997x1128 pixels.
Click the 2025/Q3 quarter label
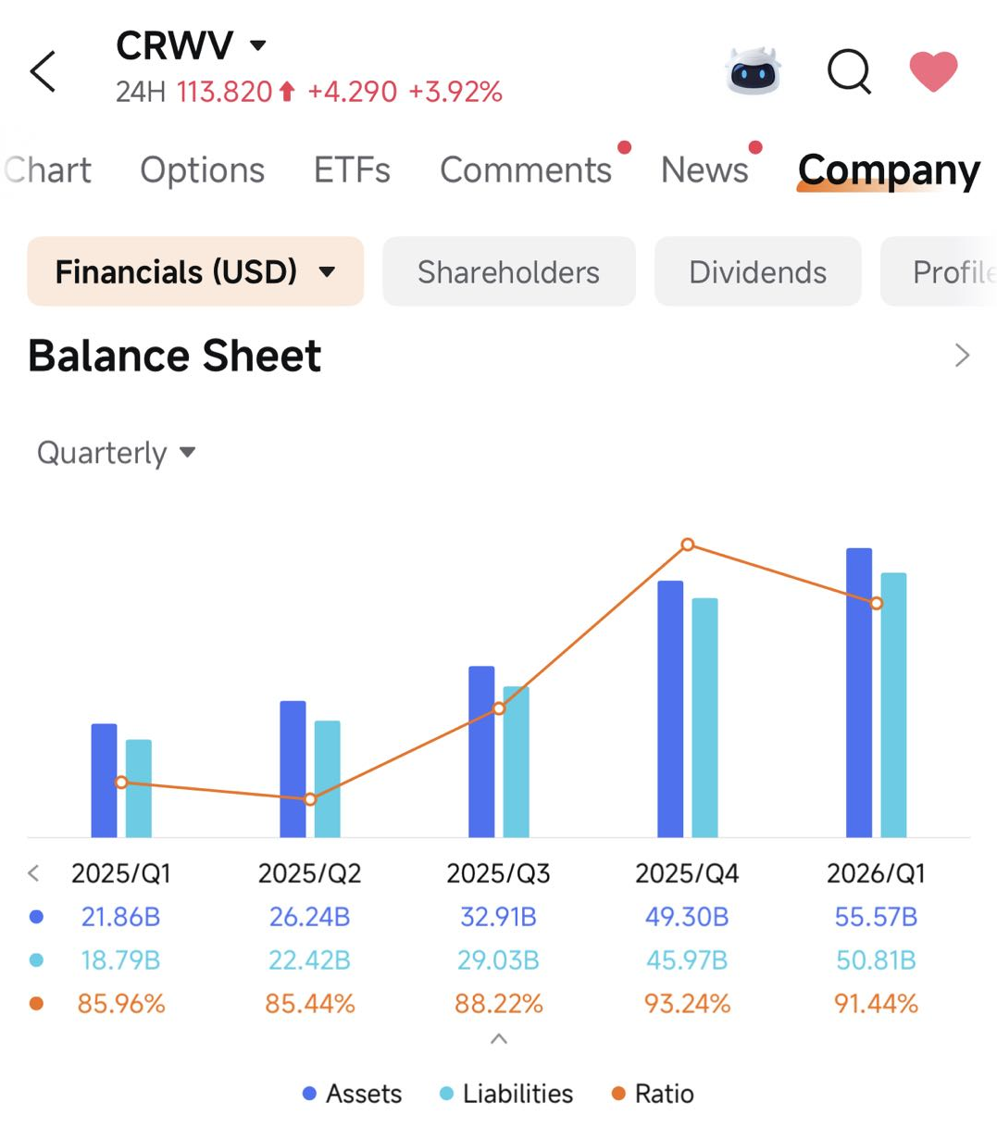click(498, 873)
